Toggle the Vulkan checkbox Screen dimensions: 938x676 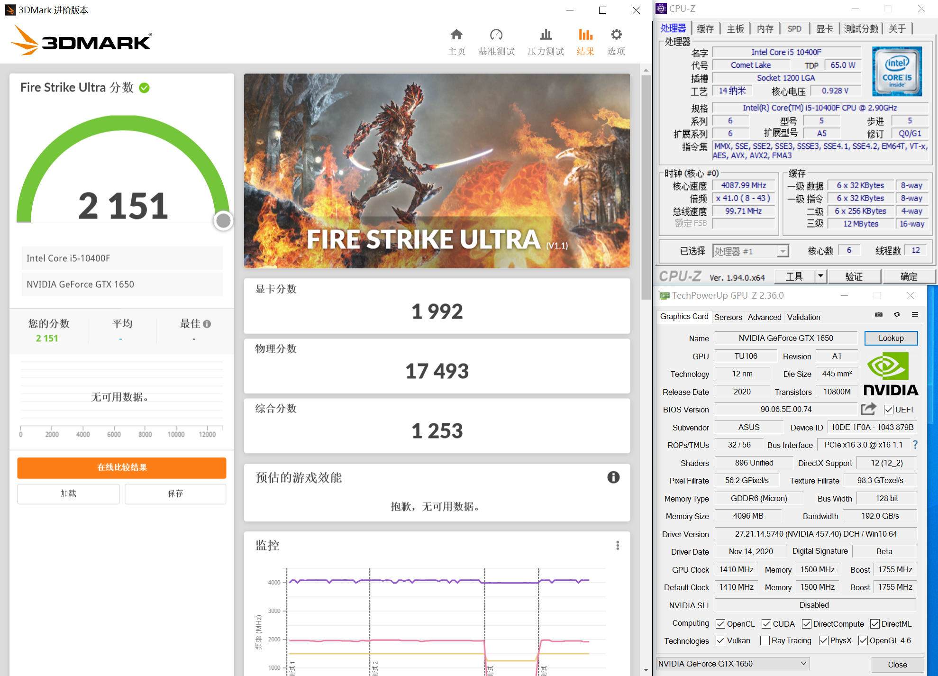(720, 640)
